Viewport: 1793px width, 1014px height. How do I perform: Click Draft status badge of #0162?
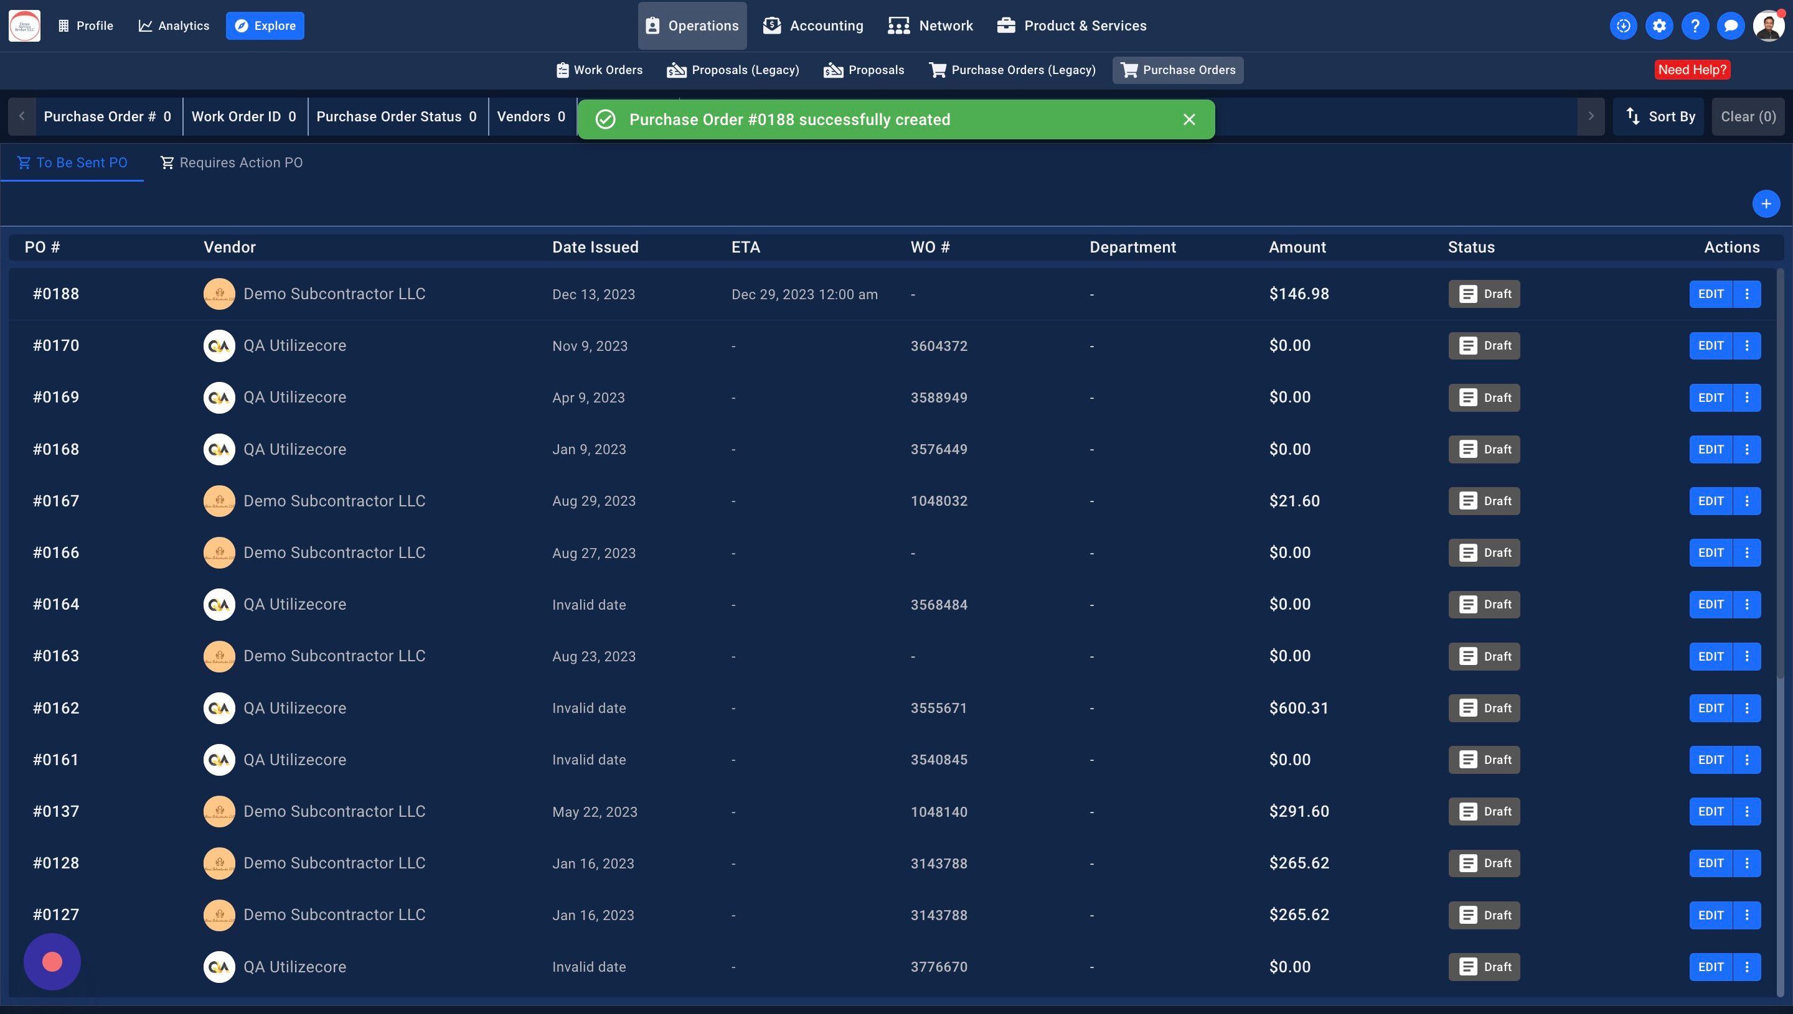1484,707
